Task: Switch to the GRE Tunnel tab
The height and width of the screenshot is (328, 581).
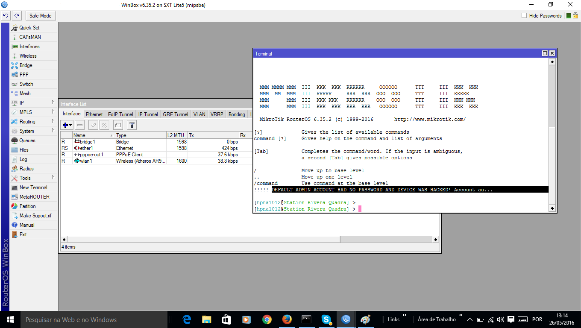Action: pos(176,114)
